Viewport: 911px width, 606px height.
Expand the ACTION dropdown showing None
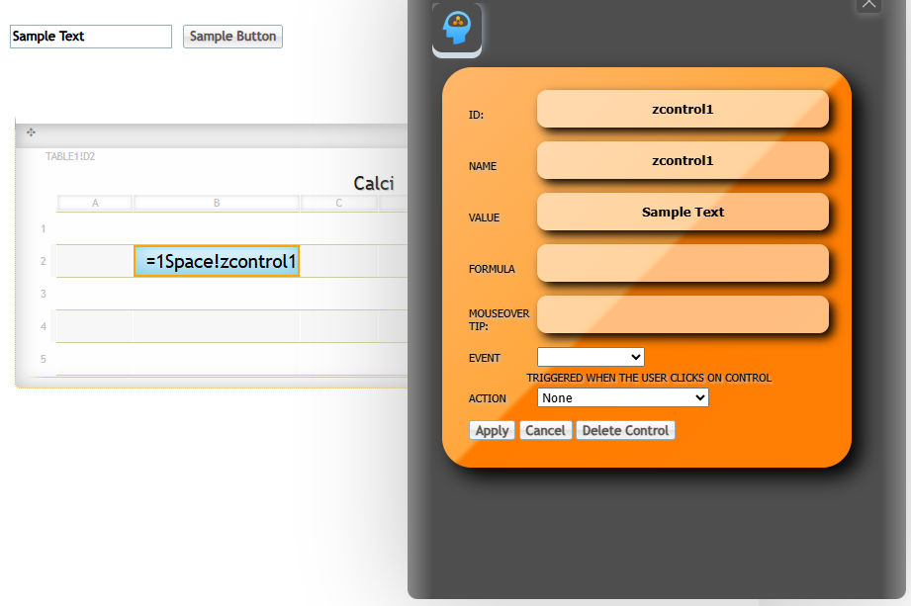[x=622, y=397]
